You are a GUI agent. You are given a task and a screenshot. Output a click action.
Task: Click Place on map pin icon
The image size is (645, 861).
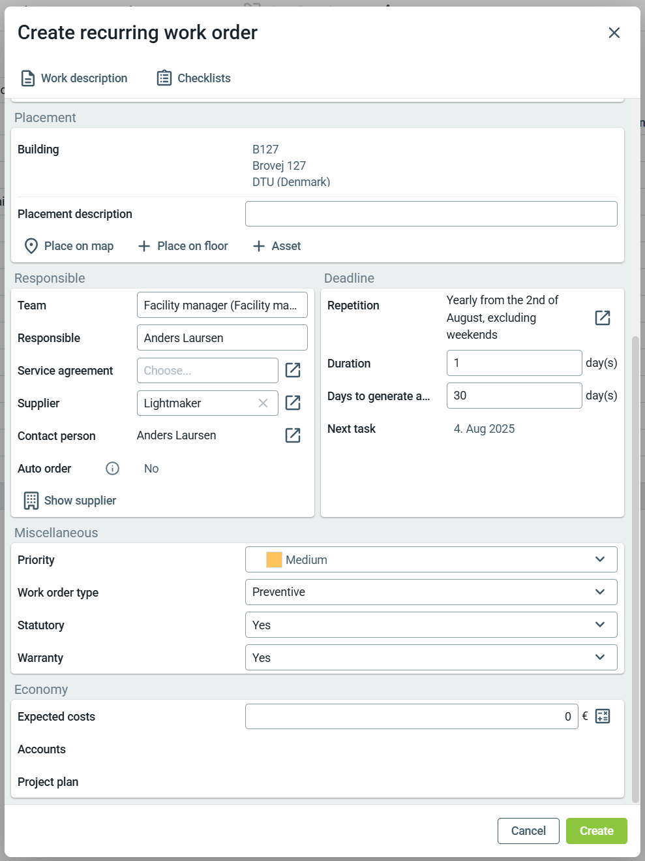pyautogui.click(x=31, y=246)
